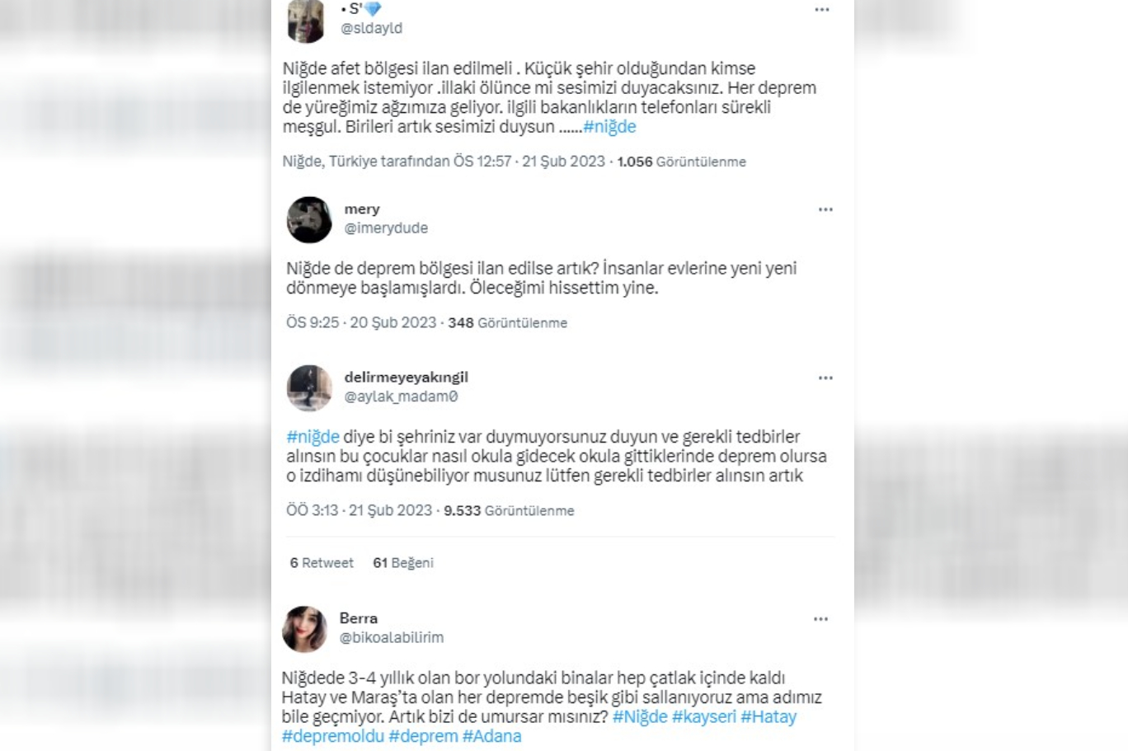
Task: Open the #Hatay hashtag link
Action: [x=768, y=716]
